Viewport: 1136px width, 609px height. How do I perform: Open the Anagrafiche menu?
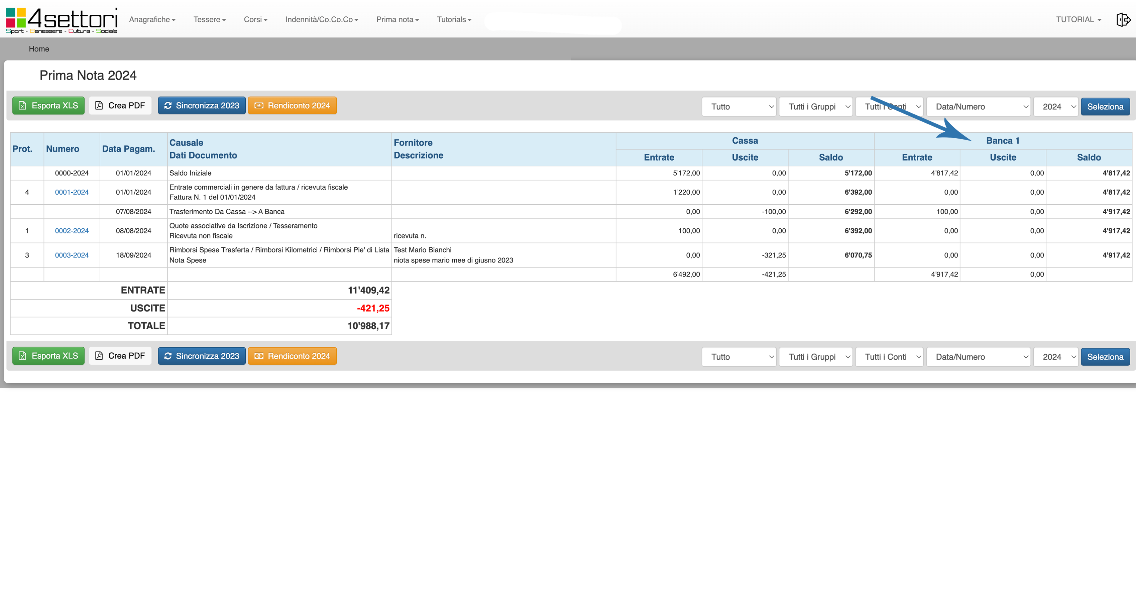coord(152,19)
